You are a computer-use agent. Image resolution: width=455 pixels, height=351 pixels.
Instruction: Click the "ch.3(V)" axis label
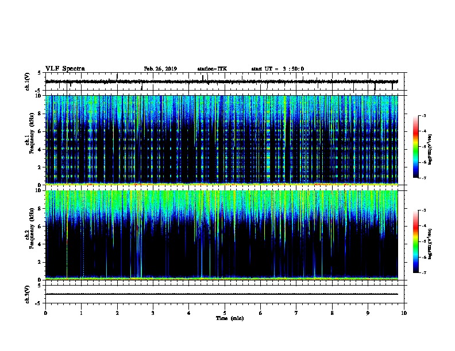pyautogui.click(x=28, y=294)
